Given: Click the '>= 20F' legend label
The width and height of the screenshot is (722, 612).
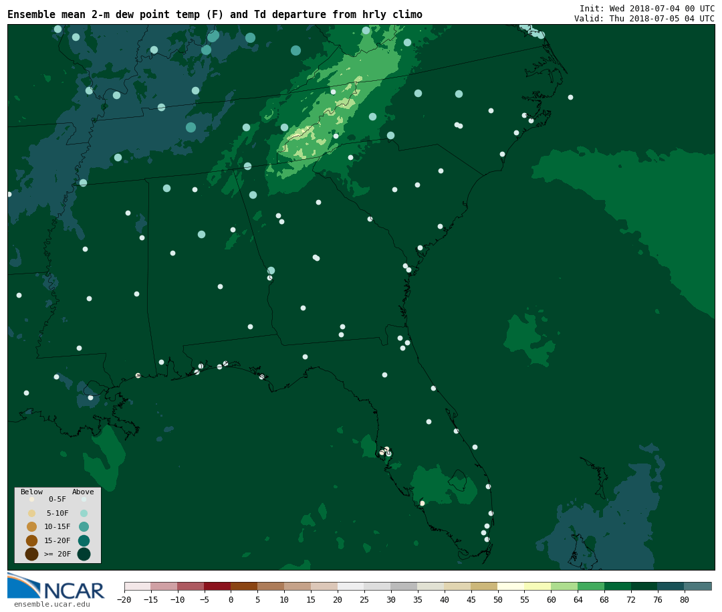Looking at the screenshot, I should [57, 554].
